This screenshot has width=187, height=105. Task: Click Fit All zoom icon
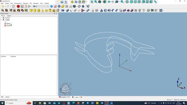tap(92, 2)
